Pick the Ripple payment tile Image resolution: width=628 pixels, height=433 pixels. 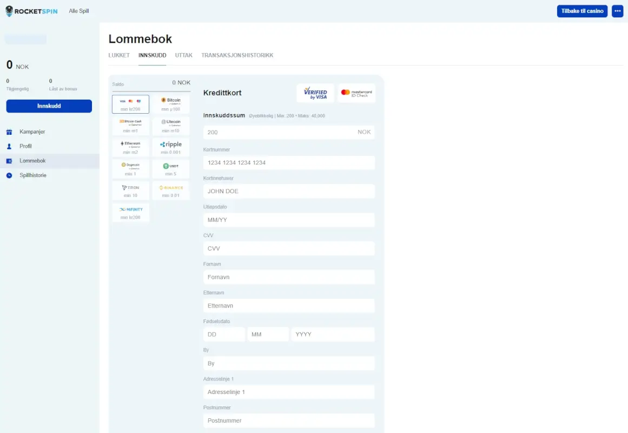[171, 147]
